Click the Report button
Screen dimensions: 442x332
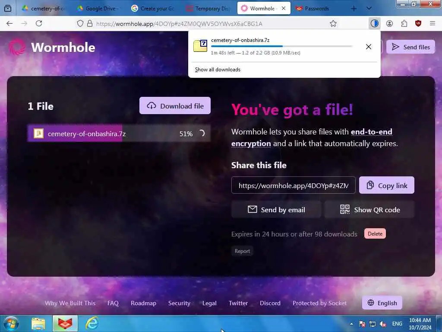242,251
